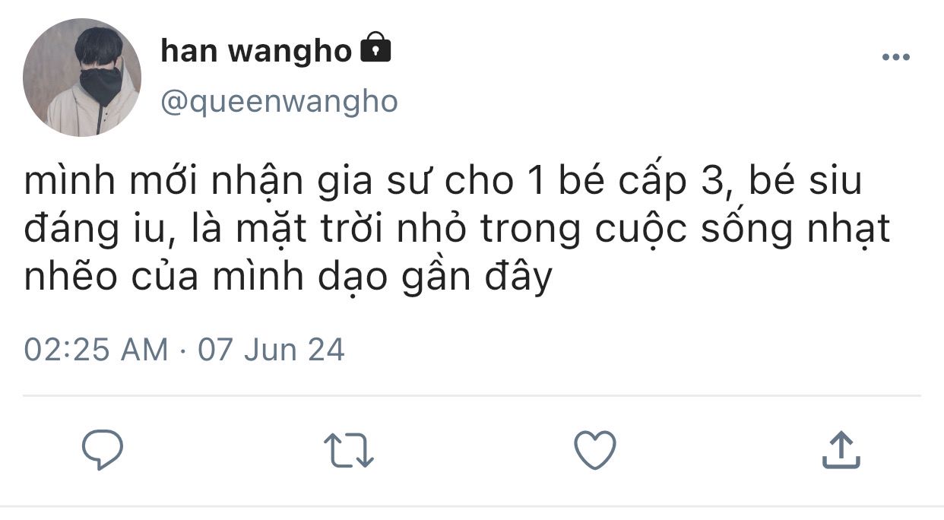Image resolution: width=944 pixels, height=520 pixels.
Task: Visit the @queenwangho handle
Action: click(x=279, y=101)
